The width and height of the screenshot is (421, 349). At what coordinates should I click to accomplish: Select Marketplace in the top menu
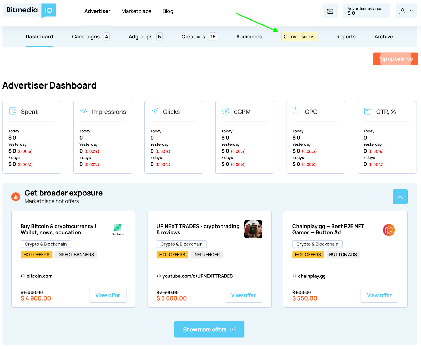136,11
